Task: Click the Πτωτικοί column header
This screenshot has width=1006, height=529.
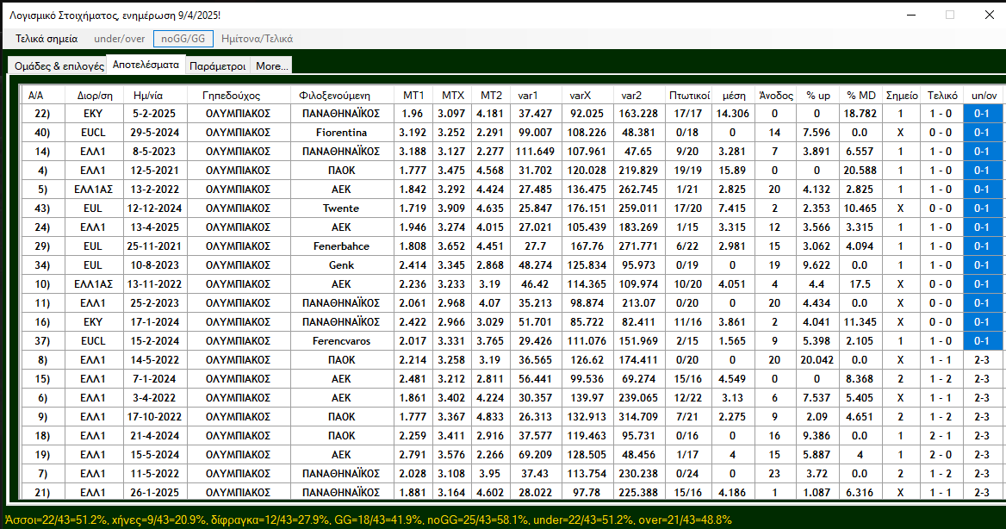Action: 689,95
